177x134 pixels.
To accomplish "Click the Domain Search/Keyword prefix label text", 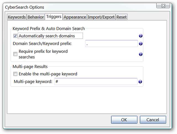I will [x=42, y=44].
